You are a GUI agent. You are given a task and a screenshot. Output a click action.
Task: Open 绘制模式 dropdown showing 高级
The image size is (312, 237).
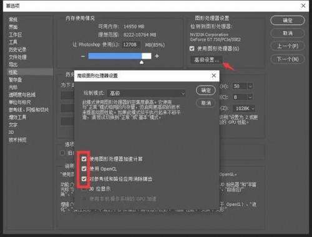pyautogui.click(x=146, y=93)
